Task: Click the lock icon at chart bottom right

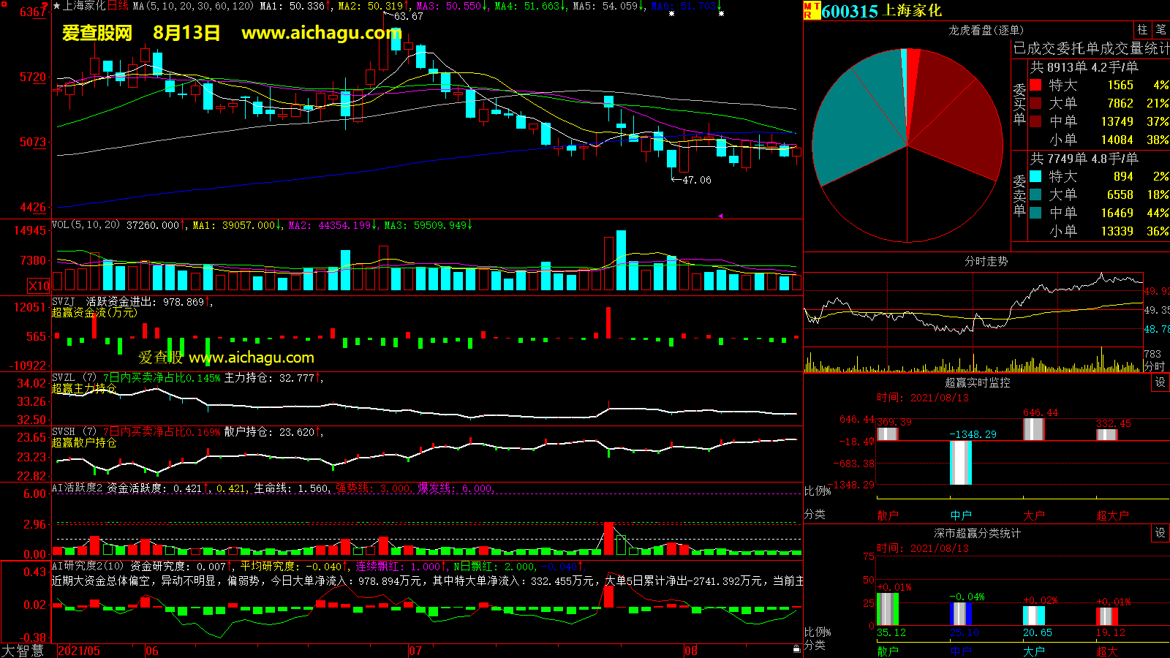Action: [796, 649]
